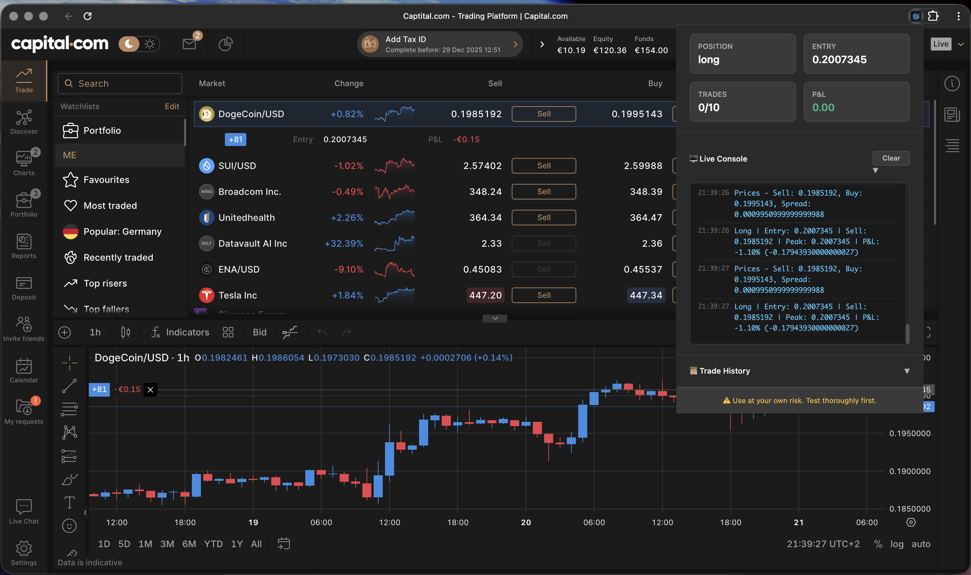Pick the text annotation tool

coord(70,502)
